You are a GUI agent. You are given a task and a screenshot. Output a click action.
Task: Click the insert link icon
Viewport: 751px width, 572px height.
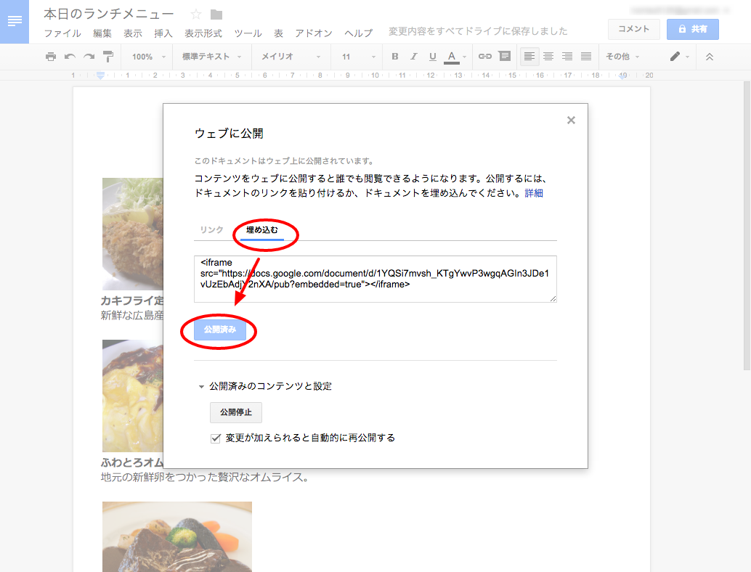click(x=485, y=57)
